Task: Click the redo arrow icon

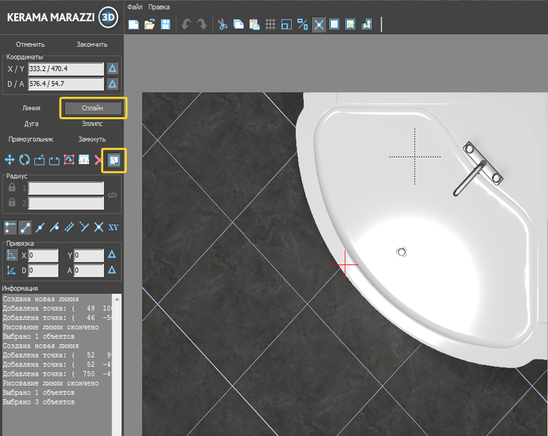Action: [x=202, y=24]
